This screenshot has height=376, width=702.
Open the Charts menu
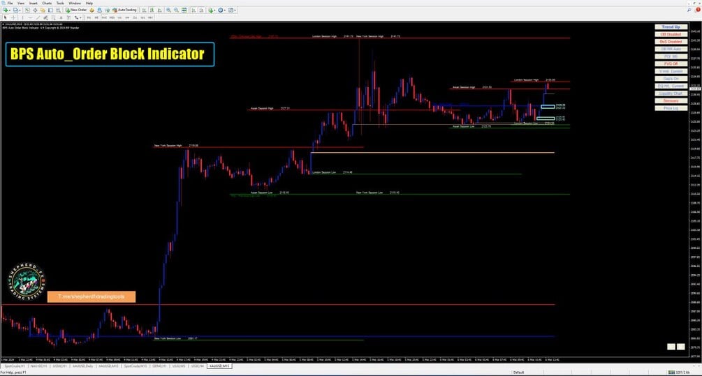click(x=47, y=3)
